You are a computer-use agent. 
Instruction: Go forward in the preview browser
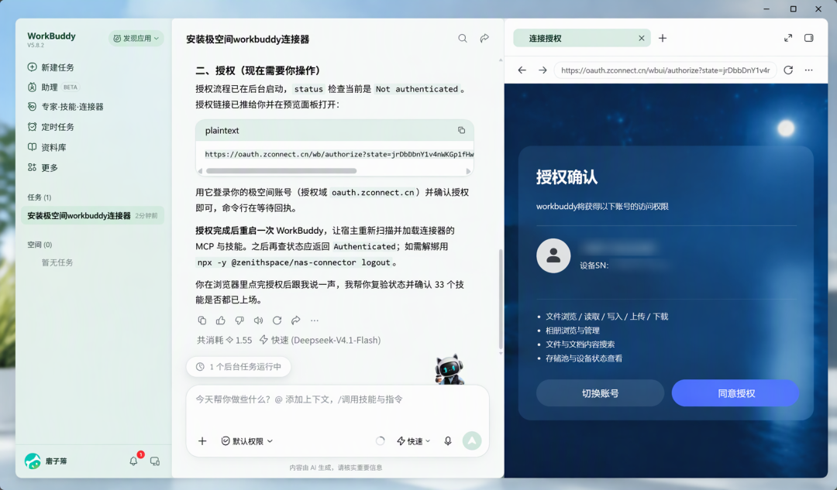[x=542, y=70]
